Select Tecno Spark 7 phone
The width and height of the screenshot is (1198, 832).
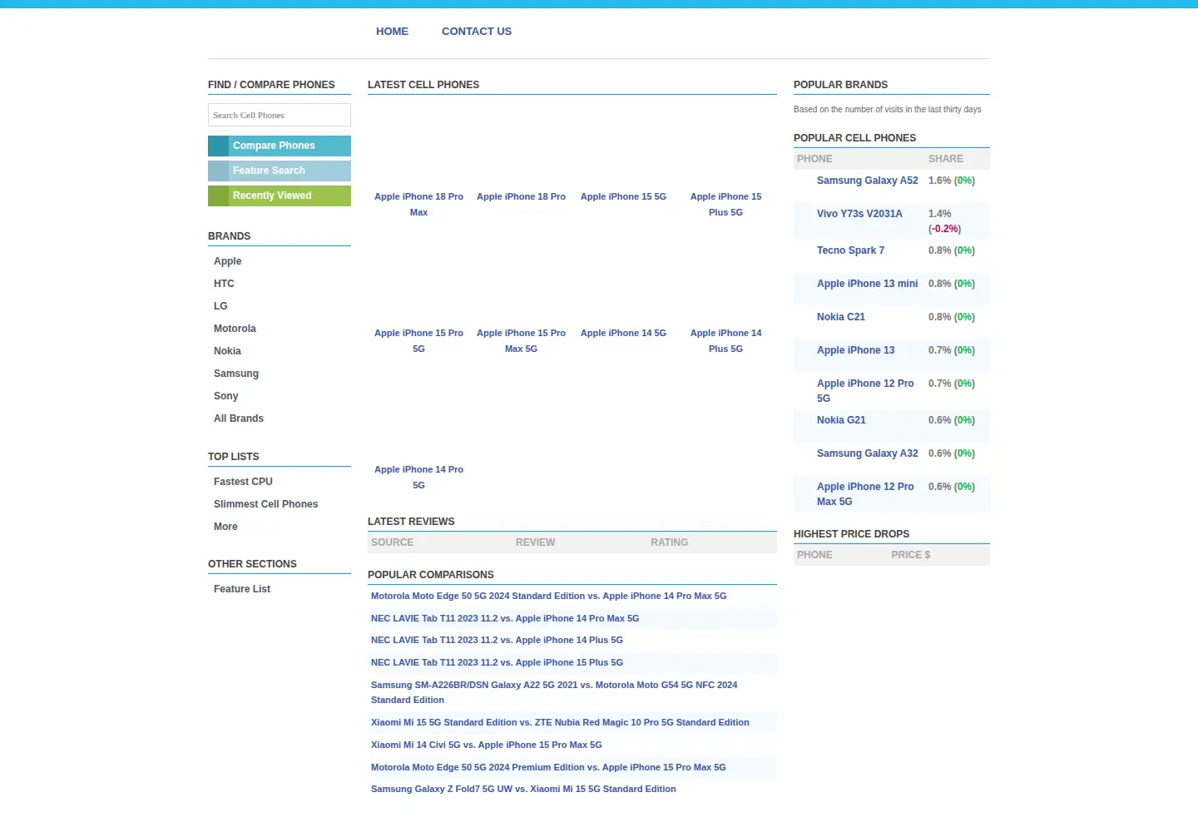pyautogui.click(x=850, y=250)
